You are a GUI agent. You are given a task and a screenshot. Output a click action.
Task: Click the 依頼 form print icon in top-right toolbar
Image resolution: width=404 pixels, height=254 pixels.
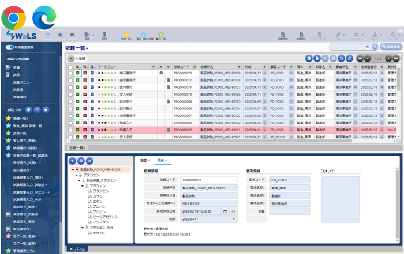click(x=283, y=35)
